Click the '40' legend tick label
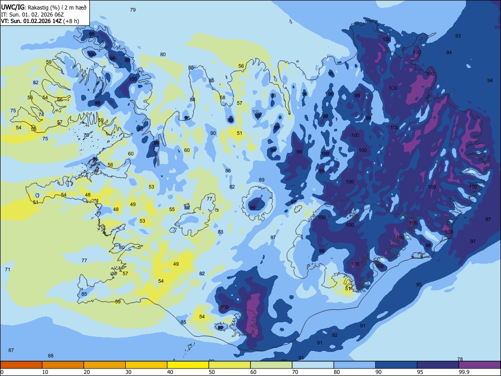 click(x=170, y=372)
